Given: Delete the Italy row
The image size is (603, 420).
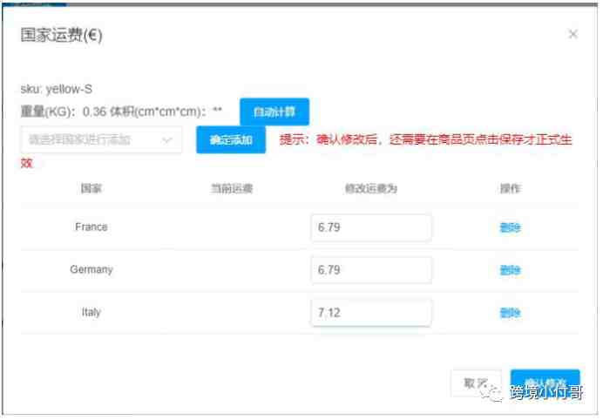Looking at the screenshot, I should click(510, 313).
